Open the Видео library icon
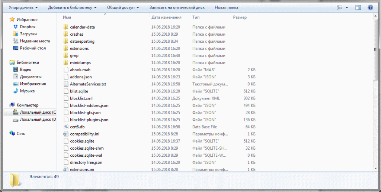The height and width of the screenshot is (192, 381). click(x=16, y=70)
